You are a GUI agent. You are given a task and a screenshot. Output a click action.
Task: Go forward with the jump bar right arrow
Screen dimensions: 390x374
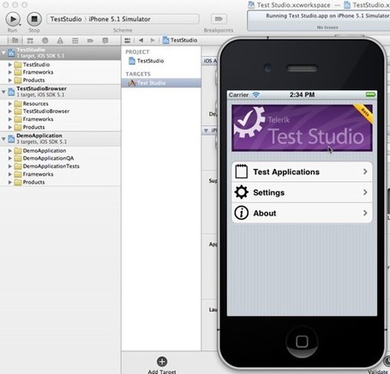[x=153, y=40]
